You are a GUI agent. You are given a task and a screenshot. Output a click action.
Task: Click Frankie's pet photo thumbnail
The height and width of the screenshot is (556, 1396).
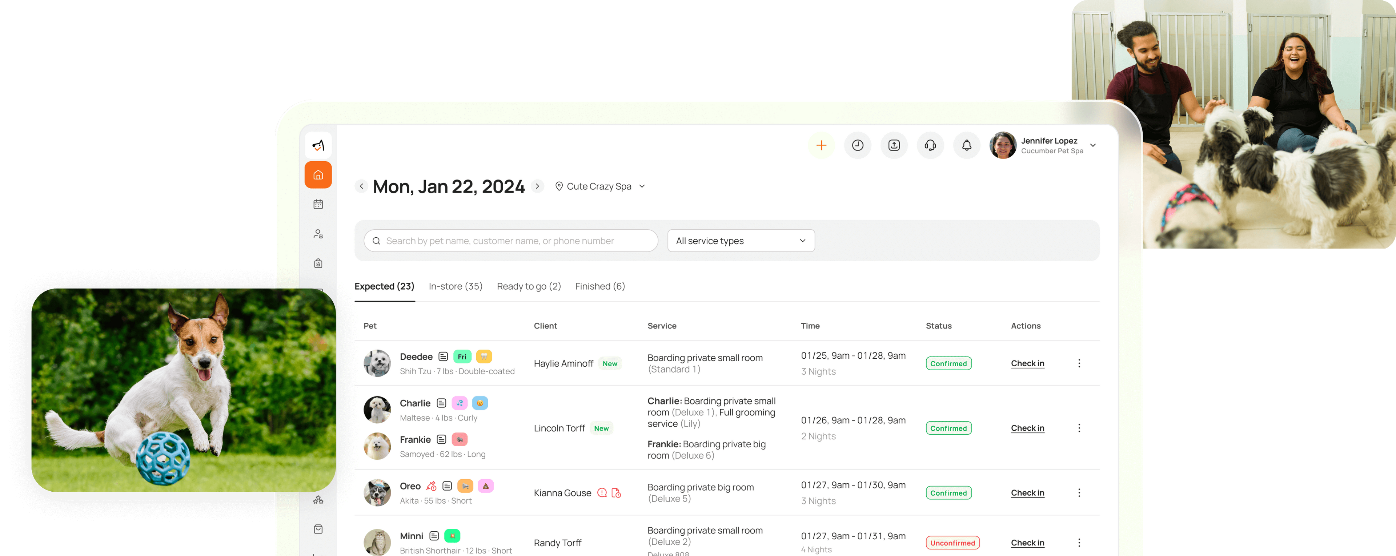click(377, 446)
